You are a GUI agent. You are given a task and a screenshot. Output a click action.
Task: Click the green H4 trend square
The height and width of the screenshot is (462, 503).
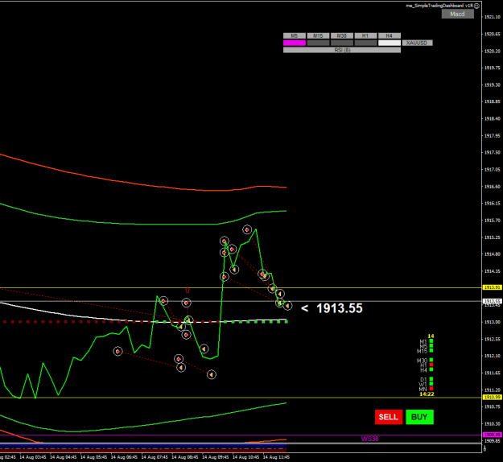(x=431, y=369)
